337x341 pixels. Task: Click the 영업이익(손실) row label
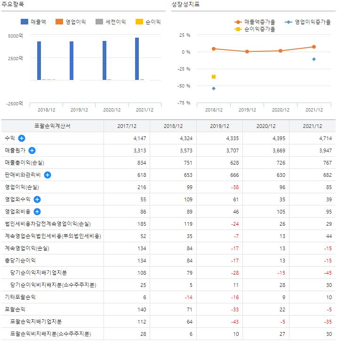(x=22, y=187)
